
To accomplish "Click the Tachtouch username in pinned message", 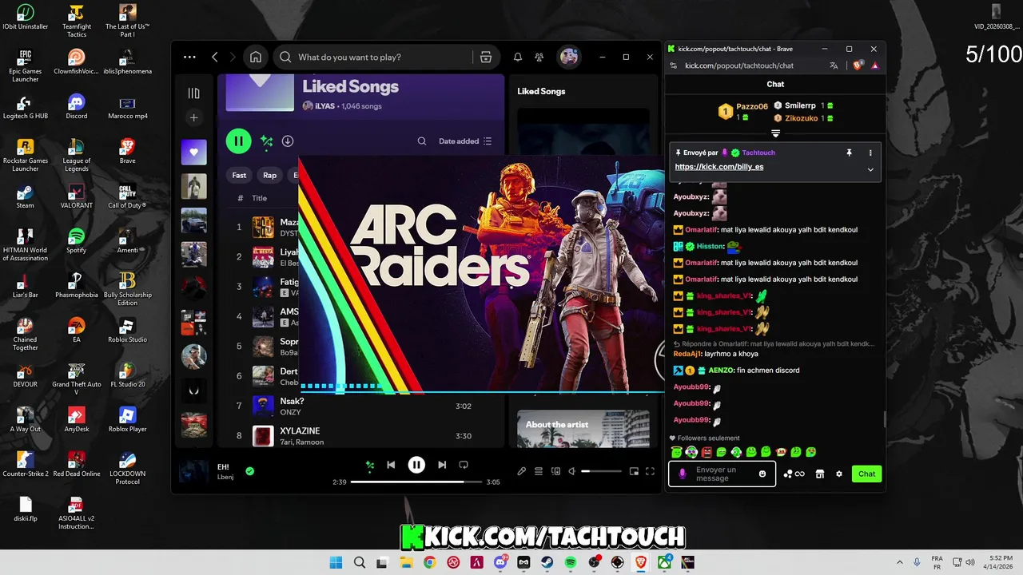I will coord(758,153).
